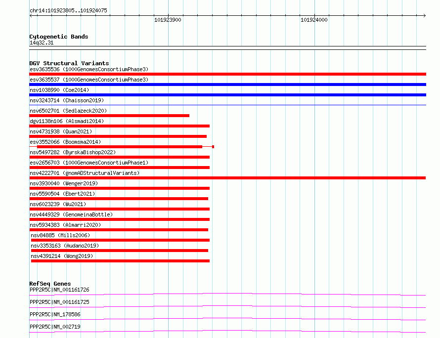This screenshot has width=440, height=338.
Task: Click the chr14:101923805..101924075 region label
Action: click(x=68, y=11)
